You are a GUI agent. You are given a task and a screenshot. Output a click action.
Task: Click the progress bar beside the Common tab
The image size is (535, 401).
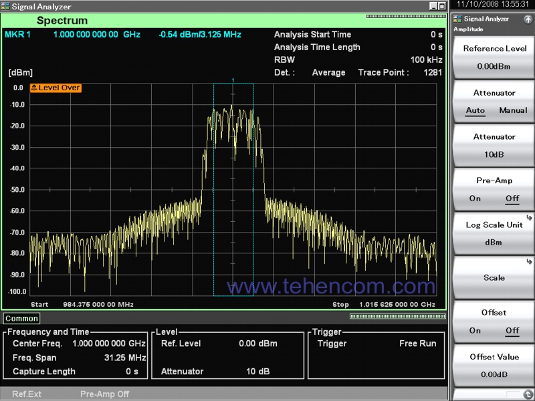click(x=397, y=316)
